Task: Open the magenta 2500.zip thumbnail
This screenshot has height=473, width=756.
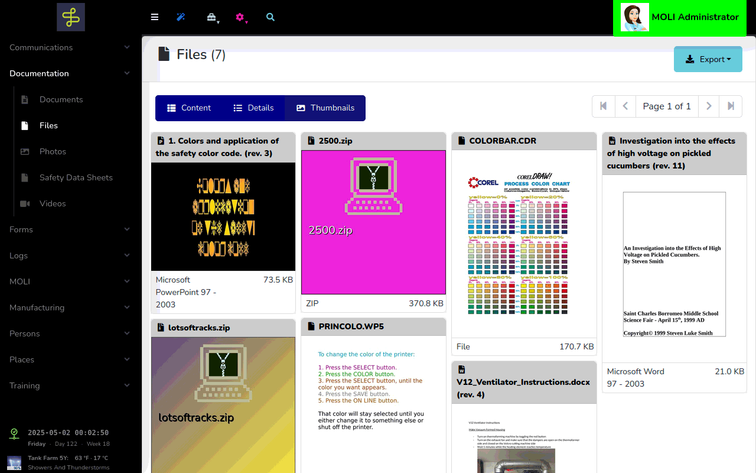Action: [x=373, y=222]
